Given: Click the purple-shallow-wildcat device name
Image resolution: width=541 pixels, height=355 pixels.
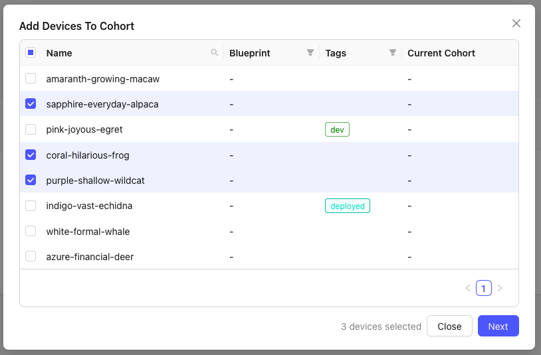Looking at the screenshot, I should (x=95, y=180).
